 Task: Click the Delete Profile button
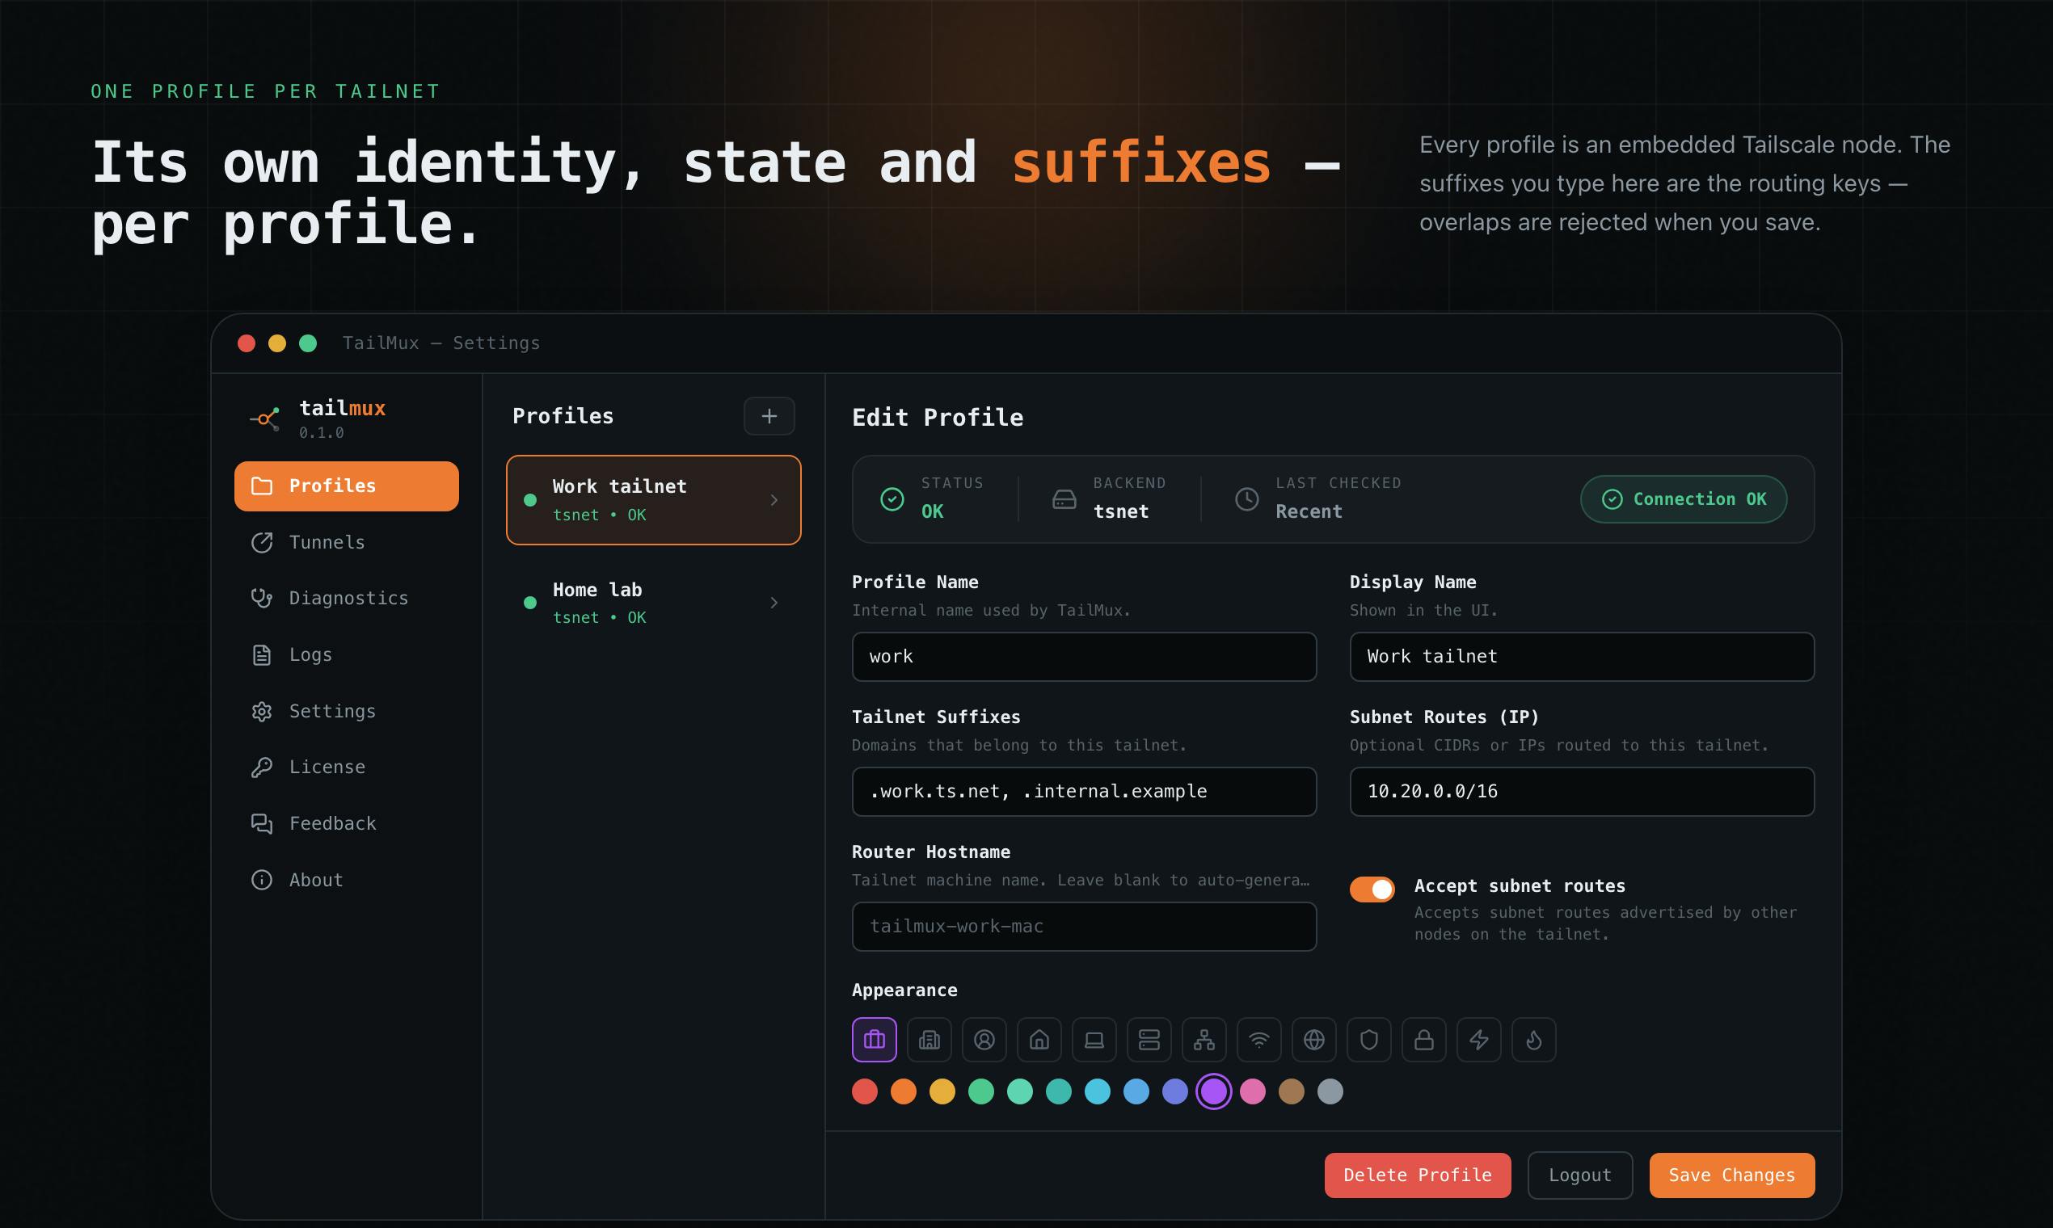(1417, 1175)
